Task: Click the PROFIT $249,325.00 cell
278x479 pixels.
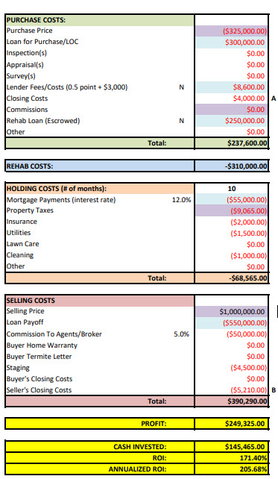Action: click(231, 424)
